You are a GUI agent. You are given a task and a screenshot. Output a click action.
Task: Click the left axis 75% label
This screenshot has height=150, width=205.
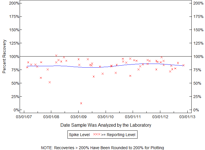coord(15,70)
